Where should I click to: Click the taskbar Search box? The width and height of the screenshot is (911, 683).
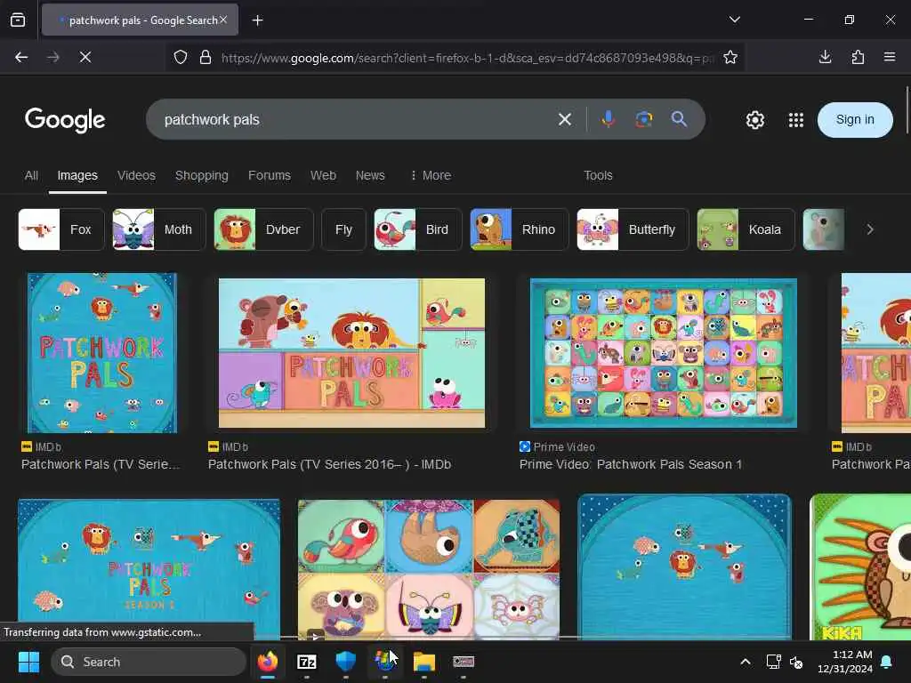click(149, 662)
